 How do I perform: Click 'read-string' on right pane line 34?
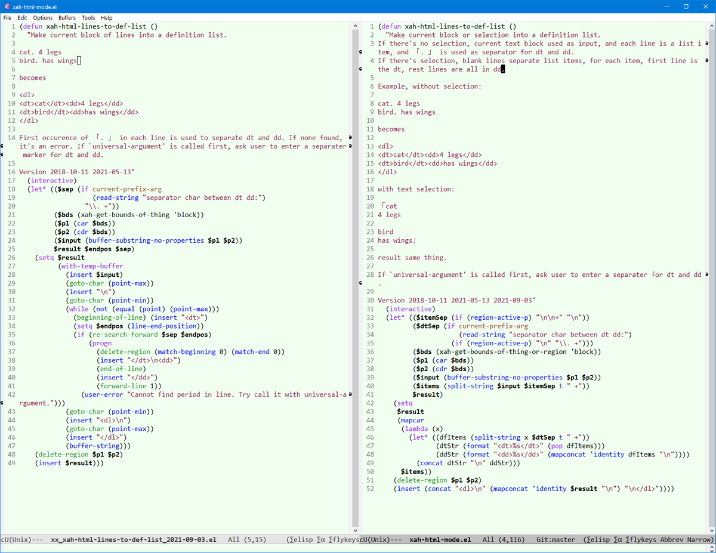(484, 335)
